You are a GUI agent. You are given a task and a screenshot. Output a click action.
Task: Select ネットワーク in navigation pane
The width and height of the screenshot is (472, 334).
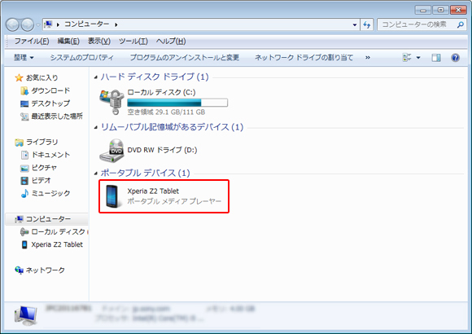tap(45, 270)
